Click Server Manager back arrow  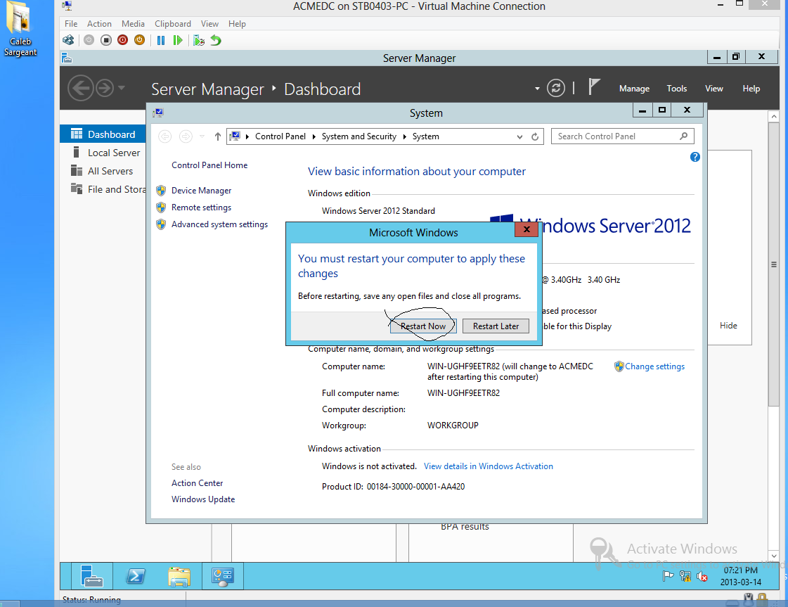point(80,89)
